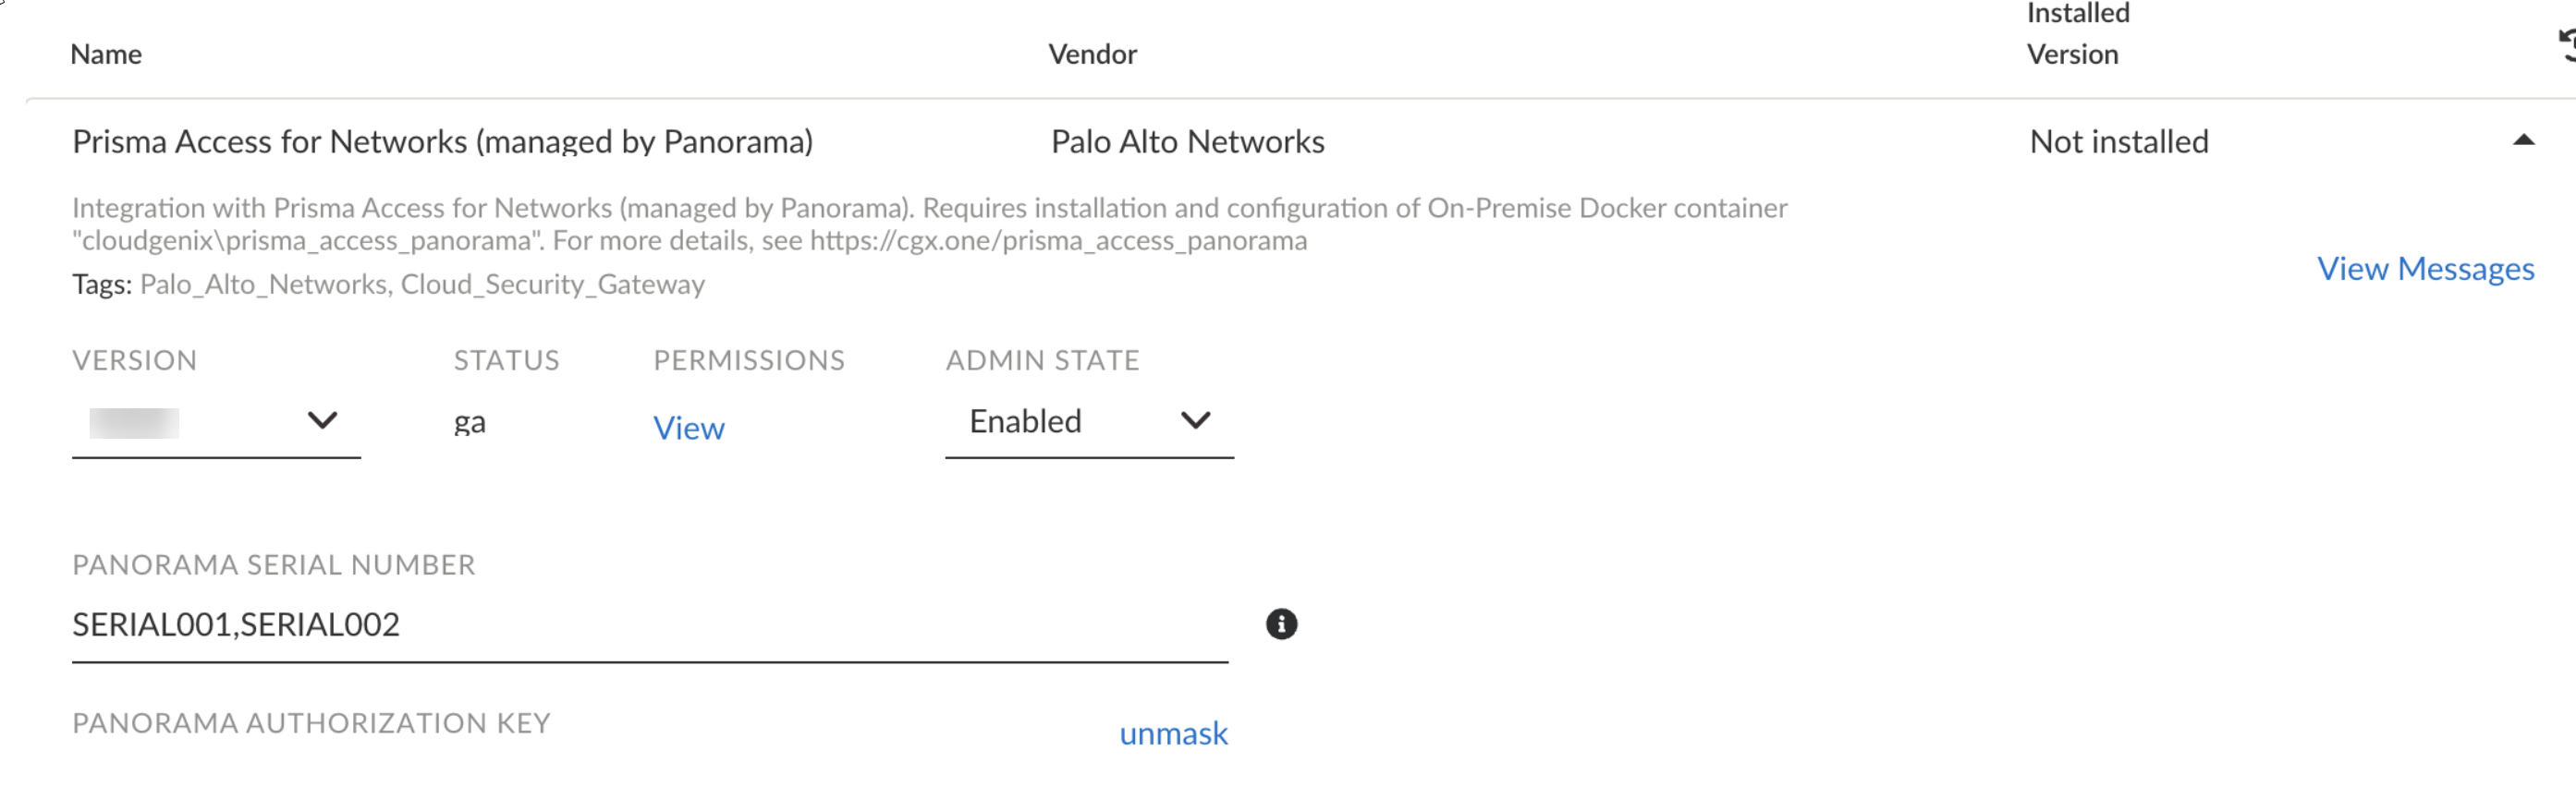The height and width of the screenshot is (787, 2576).
Task: Click the Installed Version column header
Action: [2077, 35]
